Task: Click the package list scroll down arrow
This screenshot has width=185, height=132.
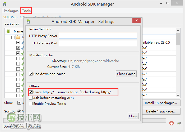Action: click(178, 95)
